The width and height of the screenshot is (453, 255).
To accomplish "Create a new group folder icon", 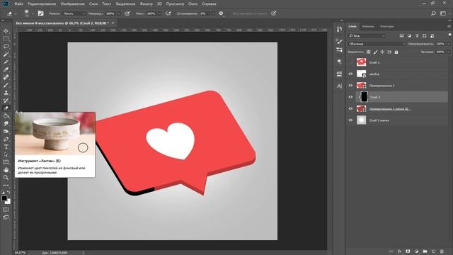I will coord(425,251).
